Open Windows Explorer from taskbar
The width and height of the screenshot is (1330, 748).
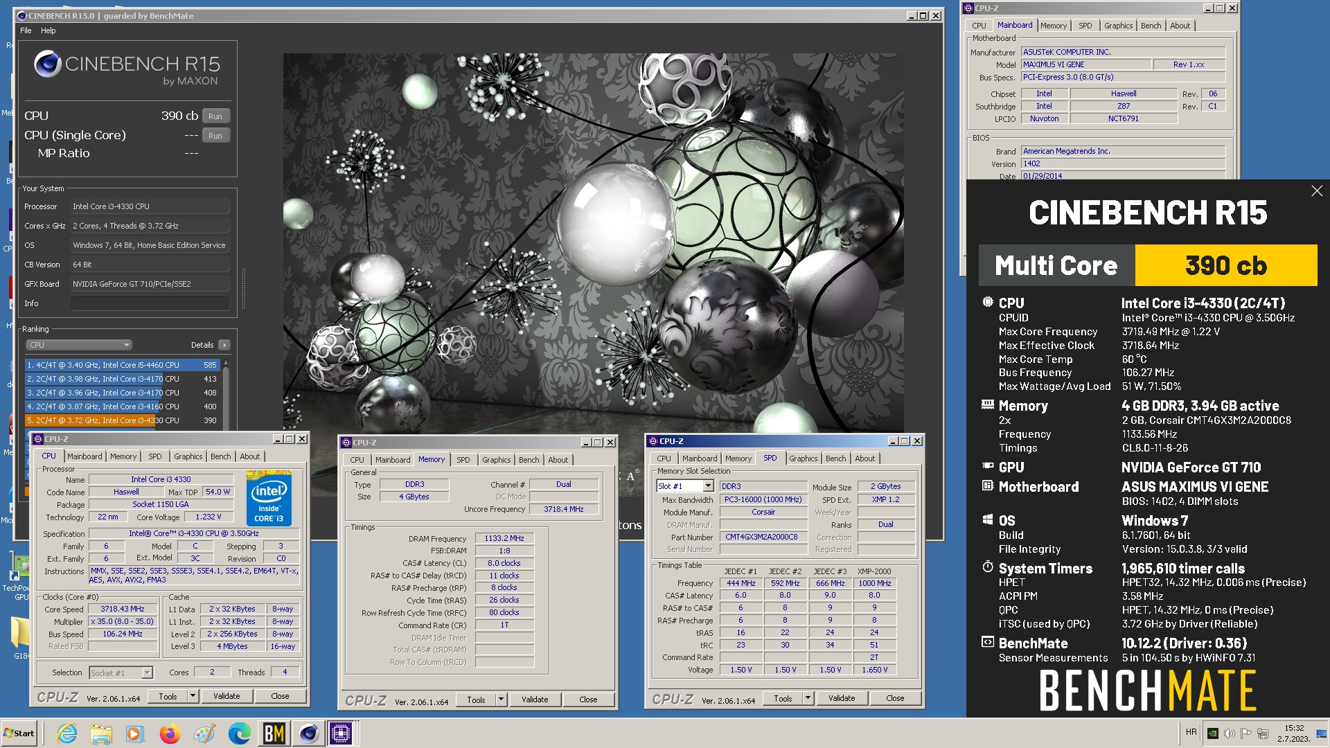[x=101, y=733]
